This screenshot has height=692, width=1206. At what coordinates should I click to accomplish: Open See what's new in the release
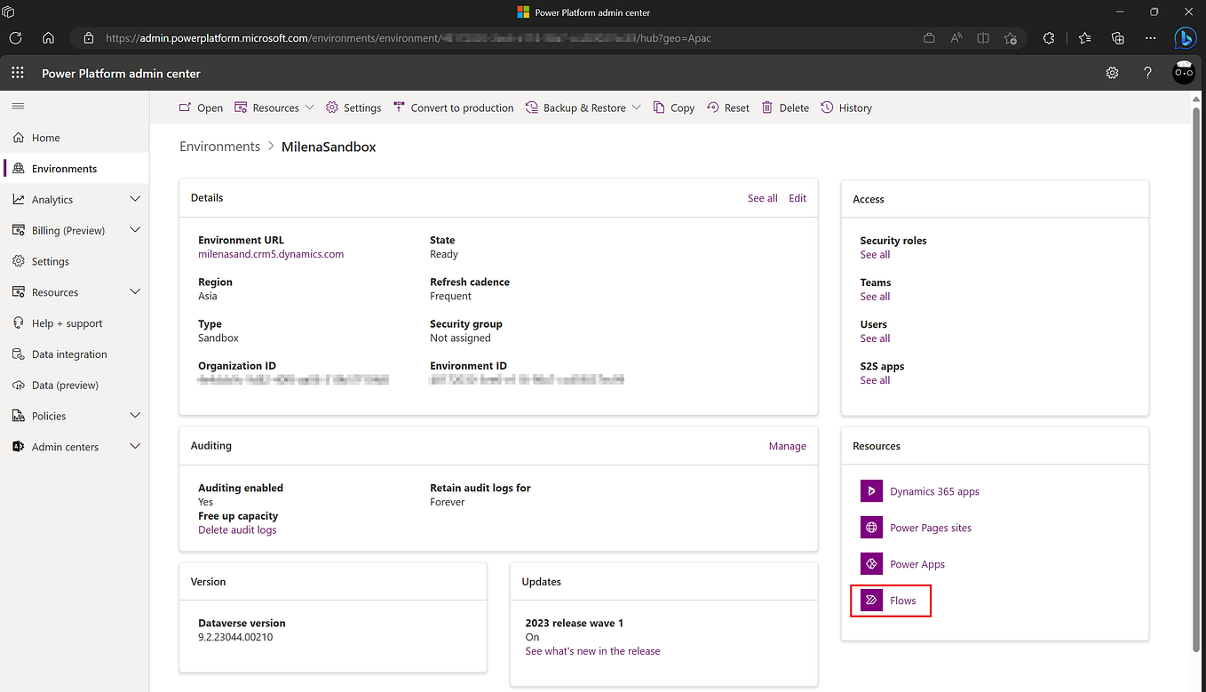tap(593, 651)
